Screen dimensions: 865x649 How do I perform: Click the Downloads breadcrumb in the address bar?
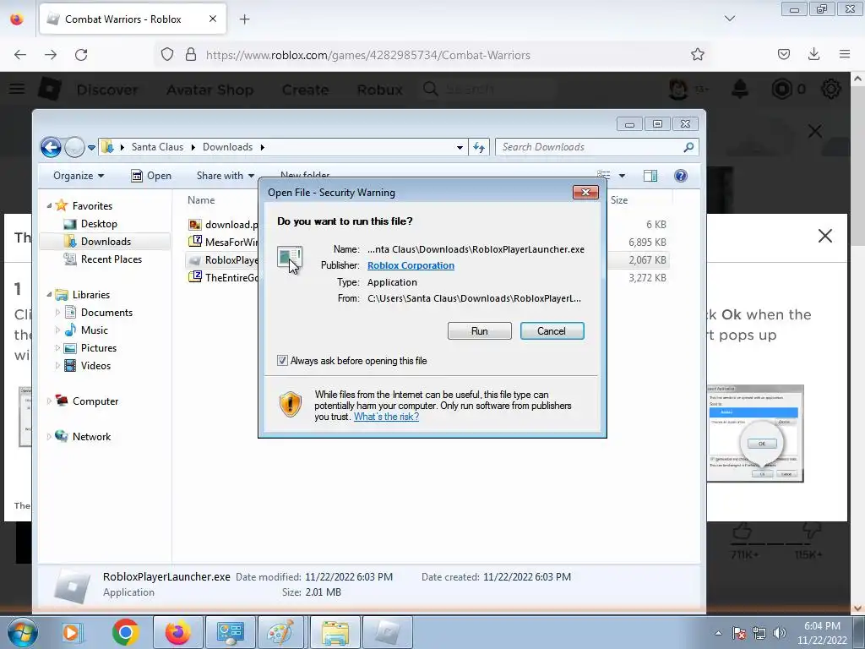click(227, 147)
